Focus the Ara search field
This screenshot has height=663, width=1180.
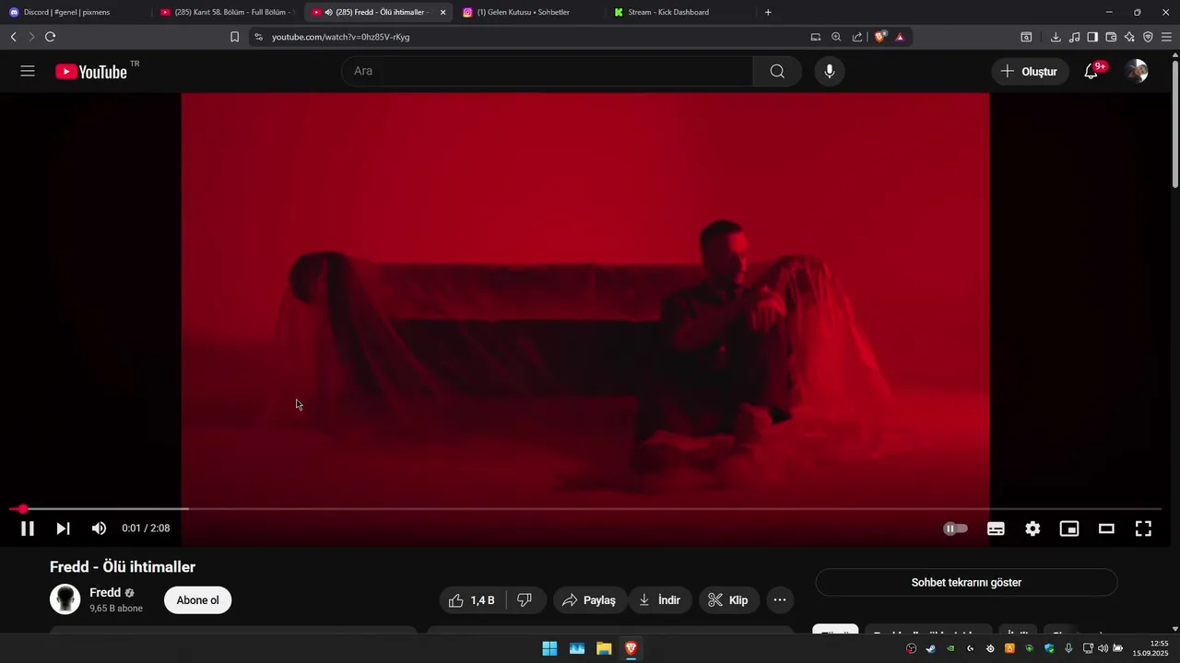[x=548, y=71]
